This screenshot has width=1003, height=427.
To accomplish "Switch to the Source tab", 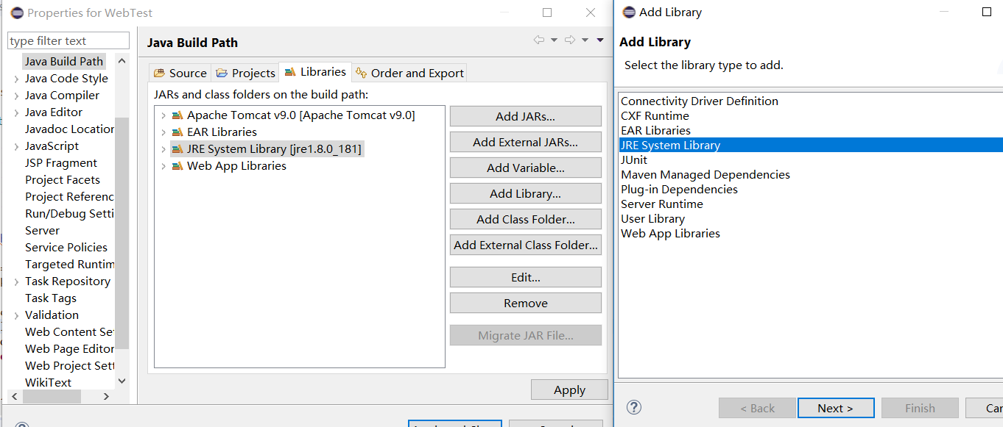I will [x=180, y=73].
